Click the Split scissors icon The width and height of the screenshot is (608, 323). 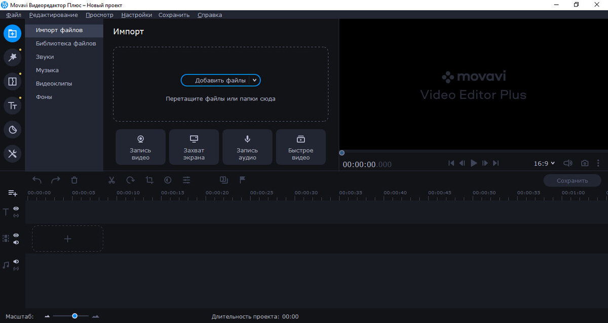(112, 180)
